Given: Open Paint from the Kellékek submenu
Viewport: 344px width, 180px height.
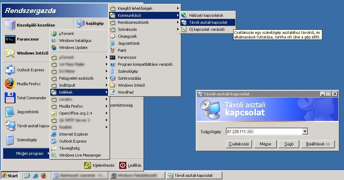Looking at the screenshot, I should (122, 50).
